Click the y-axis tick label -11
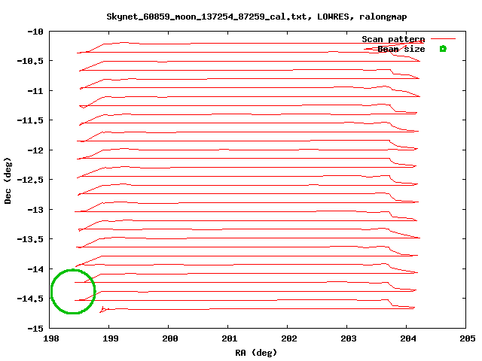The width and height of the screenshot is (482, 361). pyautogui.click(x=35, y=91)
